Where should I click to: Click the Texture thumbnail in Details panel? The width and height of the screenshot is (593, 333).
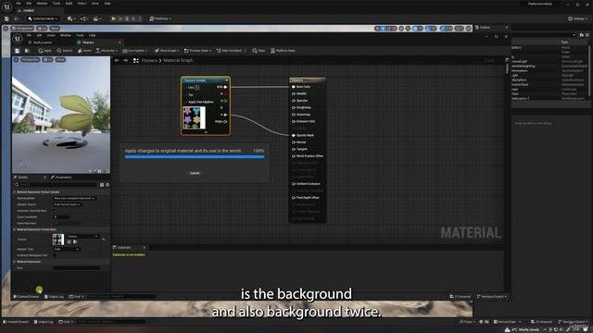tap(58, 240)
